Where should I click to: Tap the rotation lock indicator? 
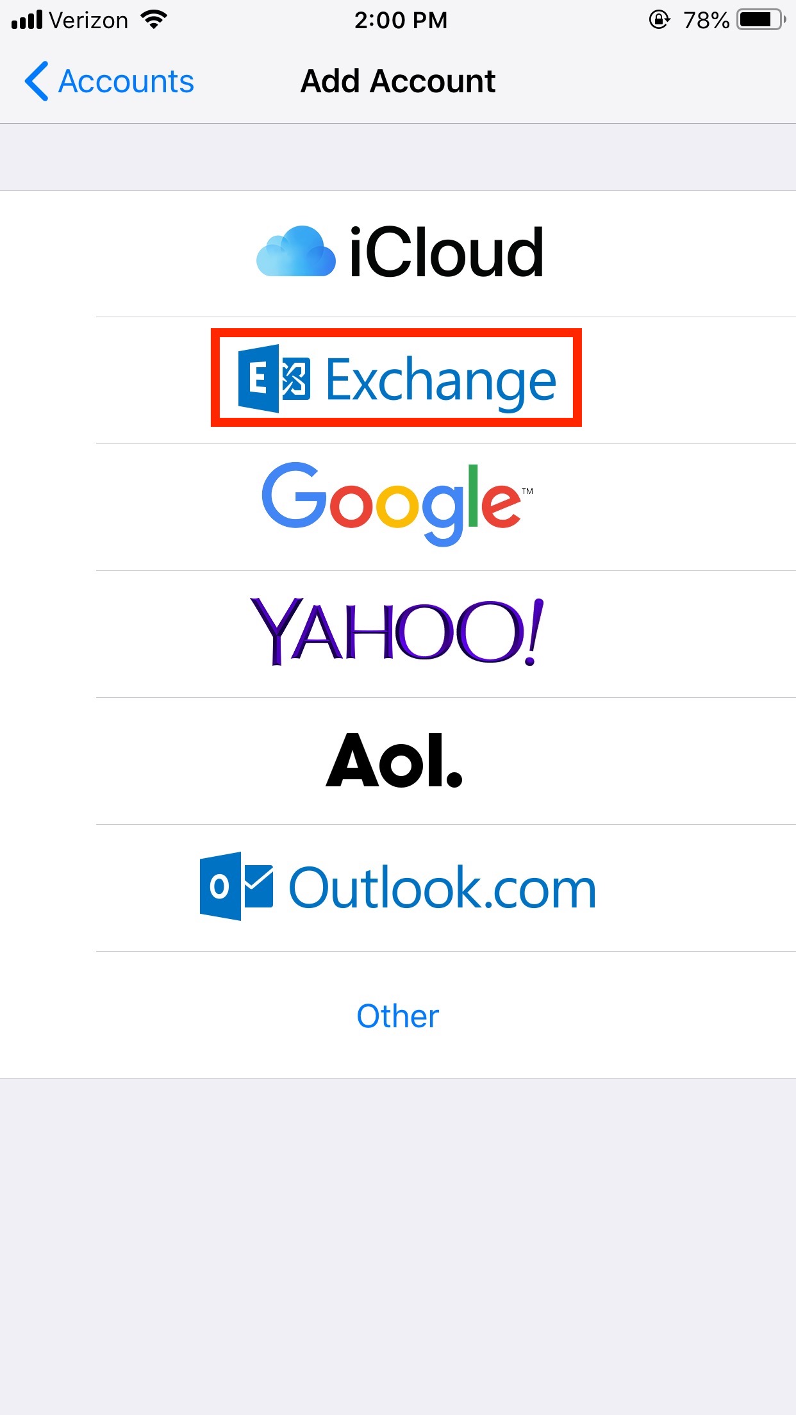pyautogui.click(x=659, y=20)
